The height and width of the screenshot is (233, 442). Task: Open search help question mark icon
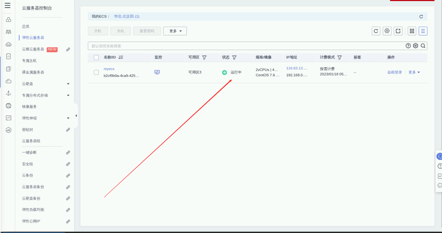pyautogui.click(x=408, y=46)
